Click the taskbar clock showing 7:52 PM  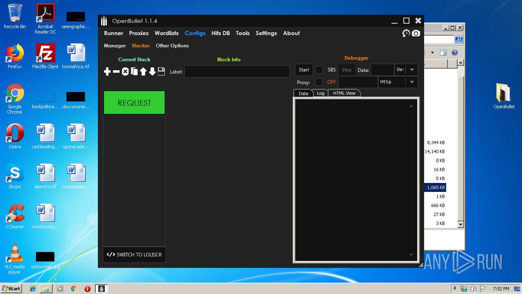[x=501, y=289]
